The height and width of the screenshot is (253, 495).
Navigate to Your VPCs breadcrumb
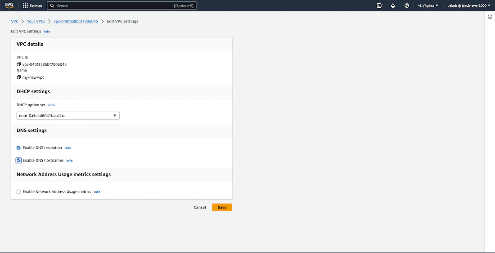coord(36,21)
